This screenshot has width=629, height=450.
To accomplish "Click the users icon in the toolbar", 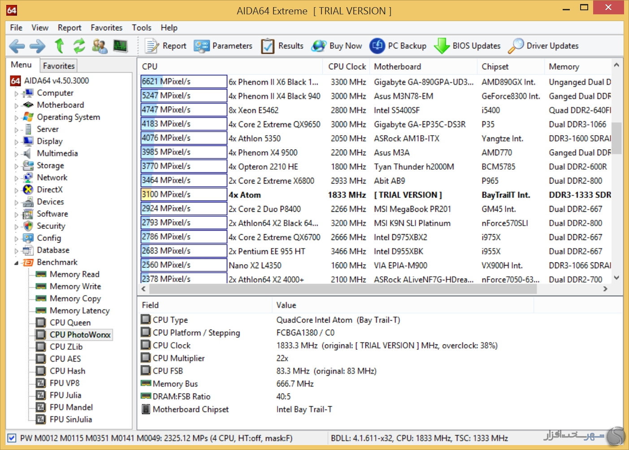I will (100, 46).
